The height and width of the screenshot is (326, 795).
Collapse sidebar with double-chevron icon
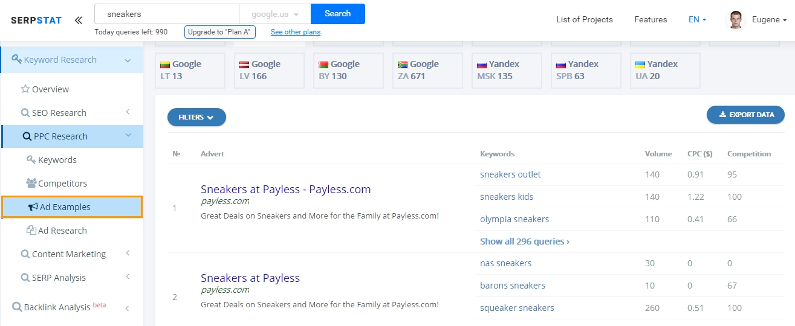79,20
